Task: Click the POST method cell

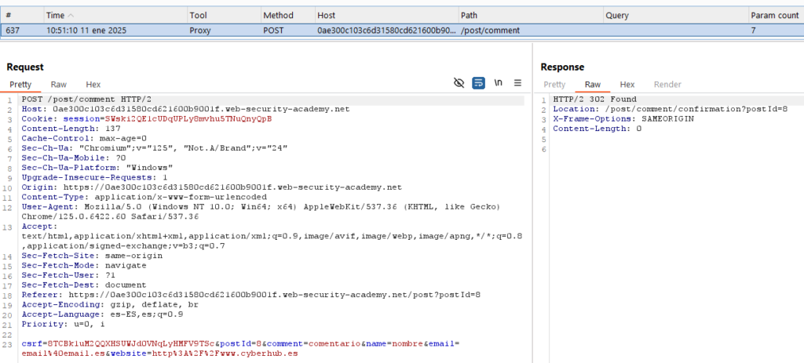Action: (x=274, y=31)
